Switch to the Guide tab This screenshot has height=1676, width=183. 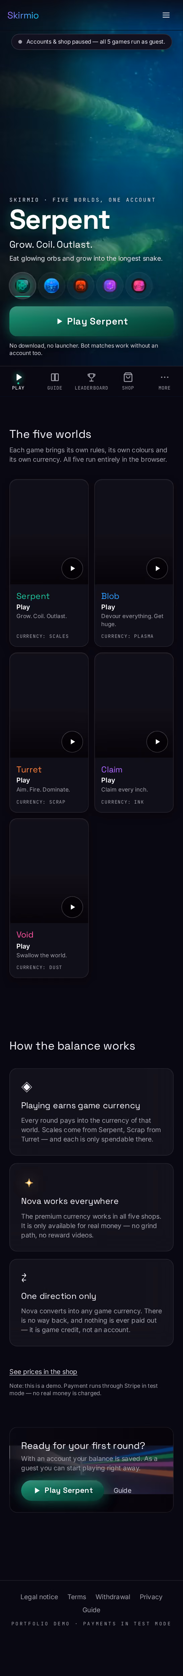(x=55, y=381)
